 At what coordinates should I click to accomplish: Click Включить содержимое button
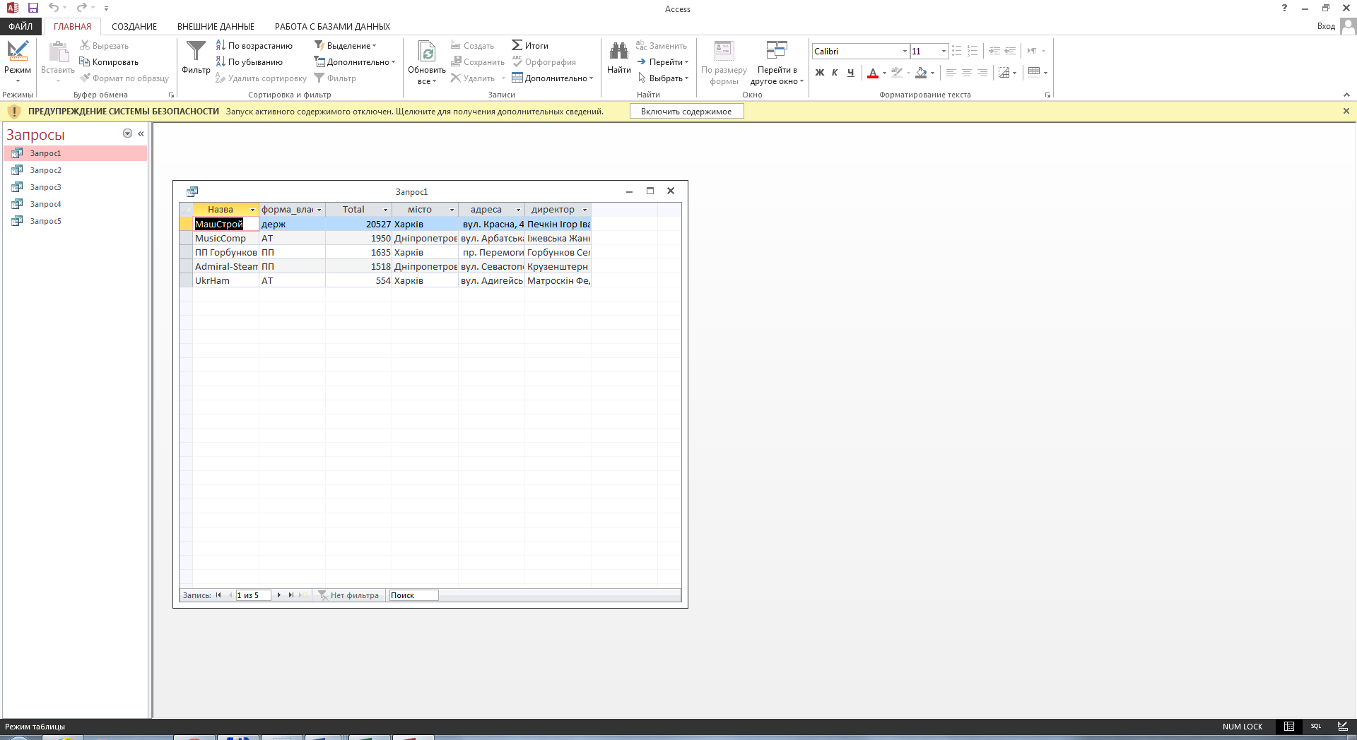click(686, 111)
